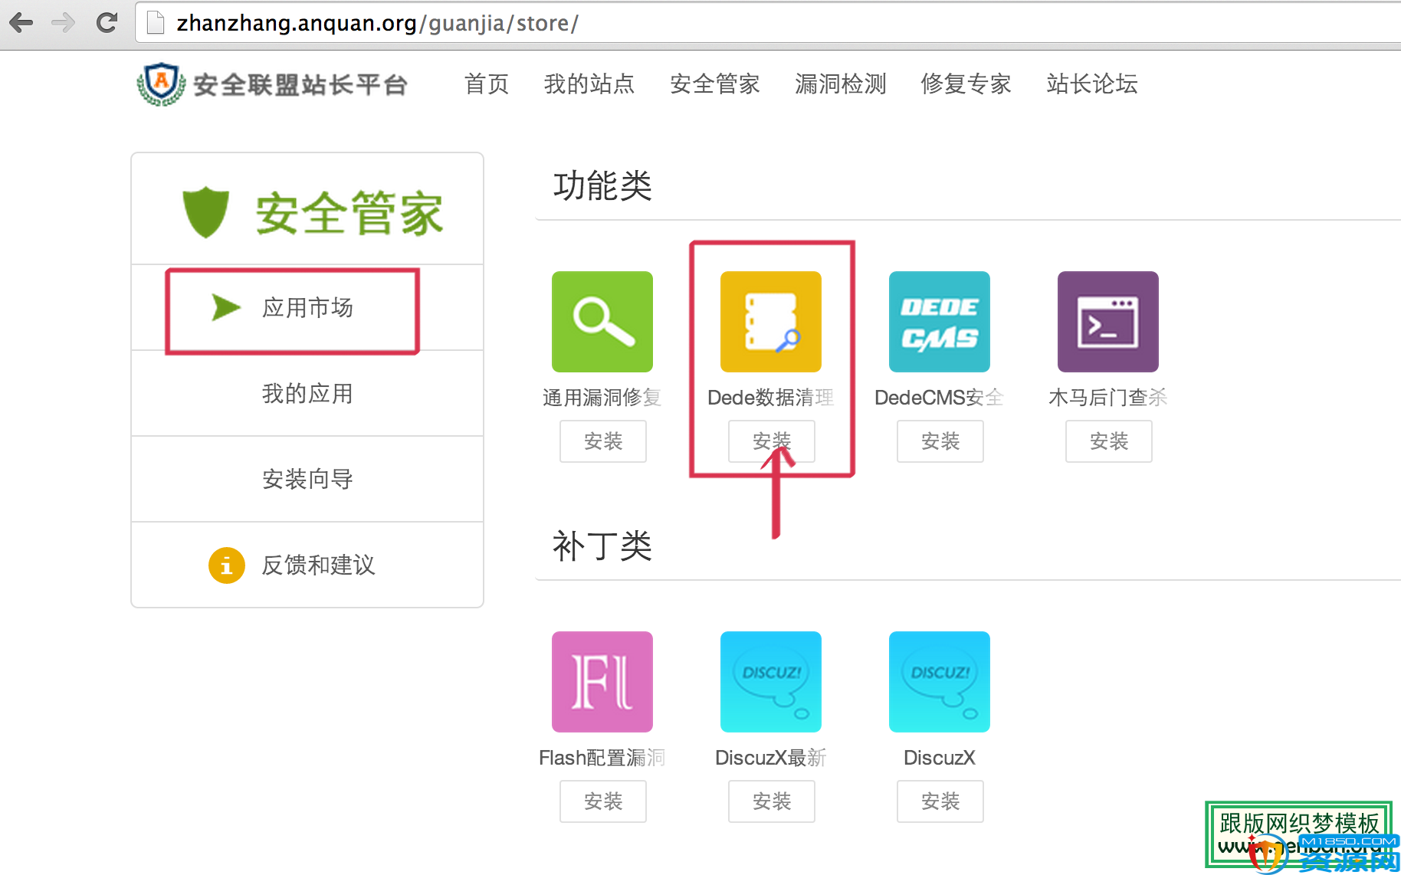
Task: Select 反馈和建议 in the sidebar
Action: [307, 565]
